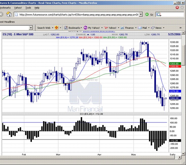Click the Finance chart icon
This screenshot has height=165, width=186.
[x=122, y=28]
